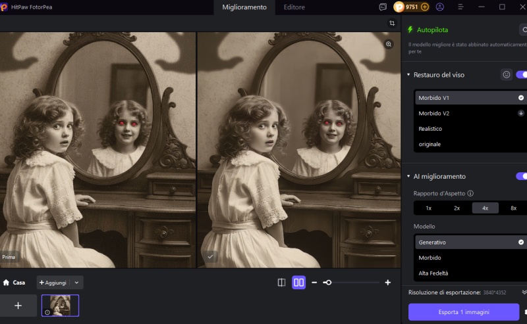This screenshot has height=324, width=527.
Task: Click the Autopilota heading text
Action: click(432, 30)
